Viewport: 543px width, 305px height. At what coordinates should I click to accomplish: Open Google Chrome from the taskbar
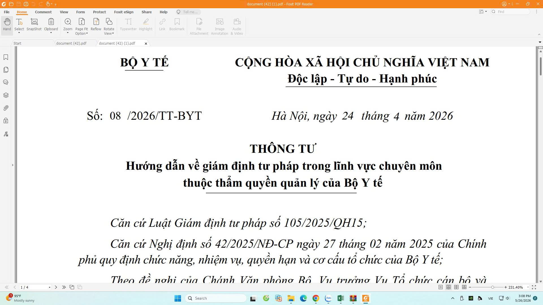coord(316,298)
